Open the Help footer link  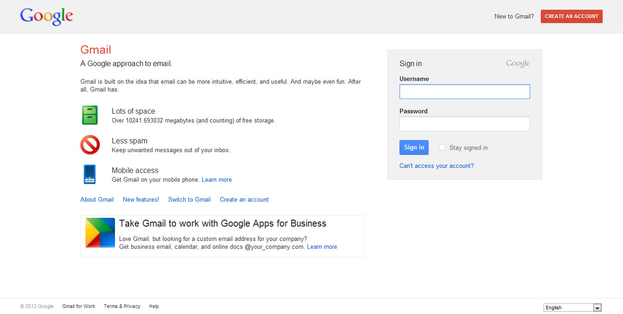tap(154, 306)
